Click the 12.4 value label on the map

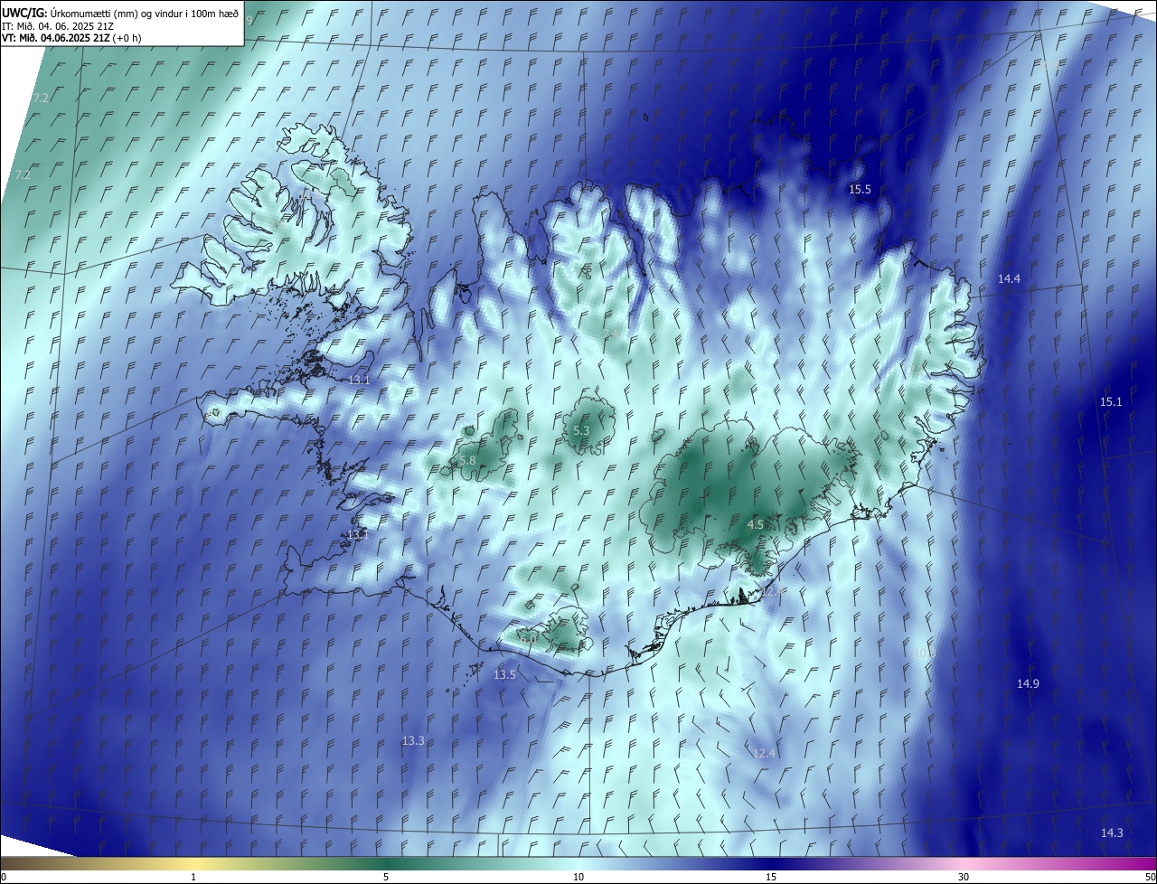pos(764,754)
